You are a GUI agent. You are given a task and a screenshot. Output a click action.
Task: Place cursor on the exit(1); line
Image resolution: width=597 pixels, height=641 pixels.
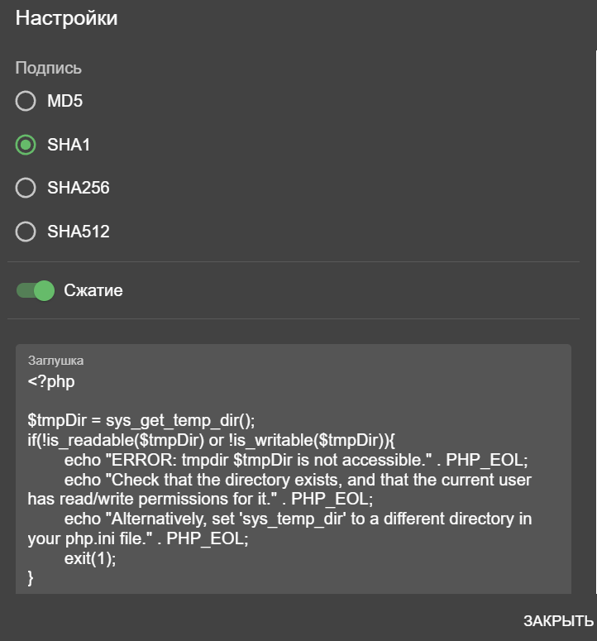[90, 558]
